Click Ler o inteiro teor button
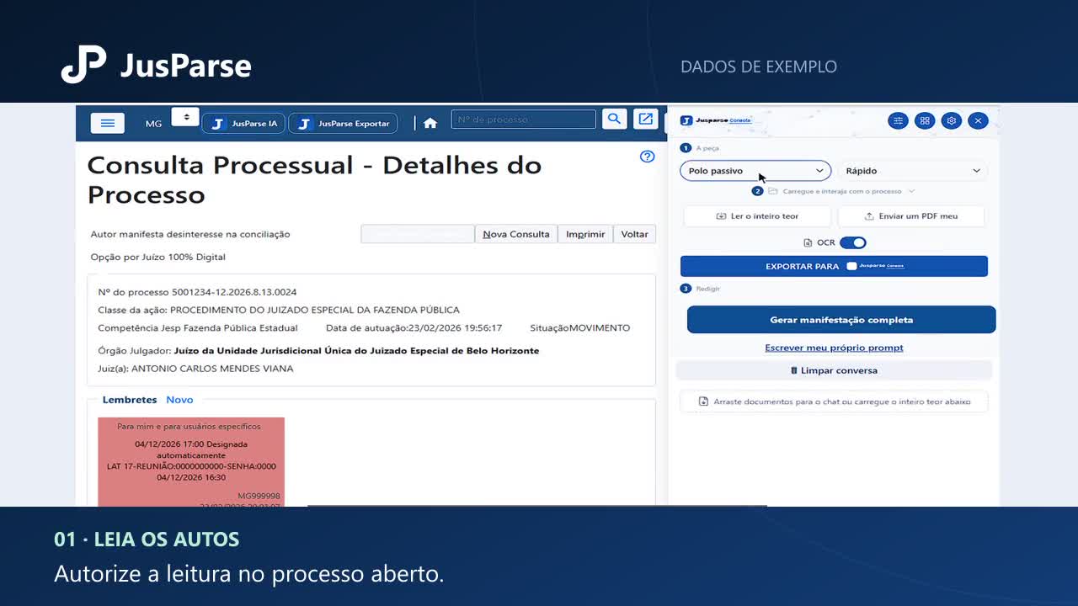The width and height of the screenshot is (1078, 606). coord(757,216)
